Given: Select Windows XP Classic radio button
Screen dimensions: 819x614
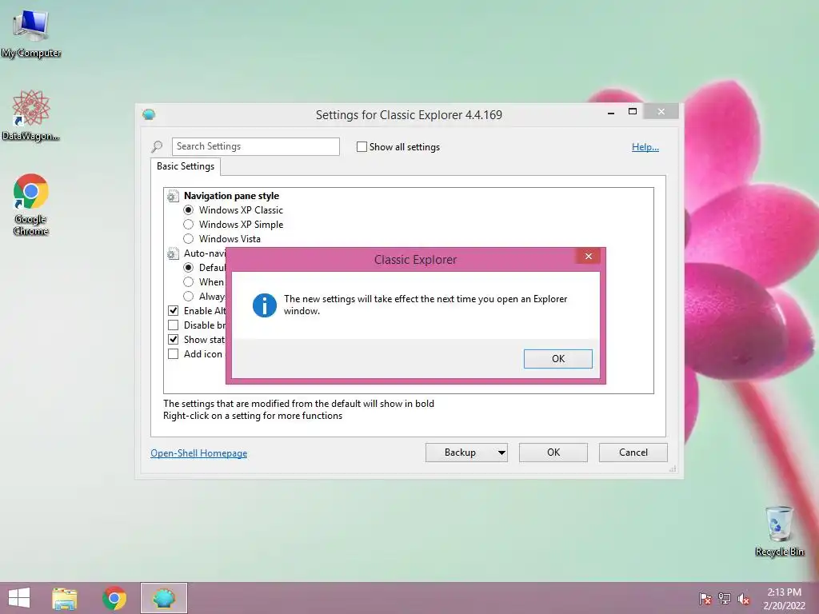Looking at the screenshot, I should [189, 210].
